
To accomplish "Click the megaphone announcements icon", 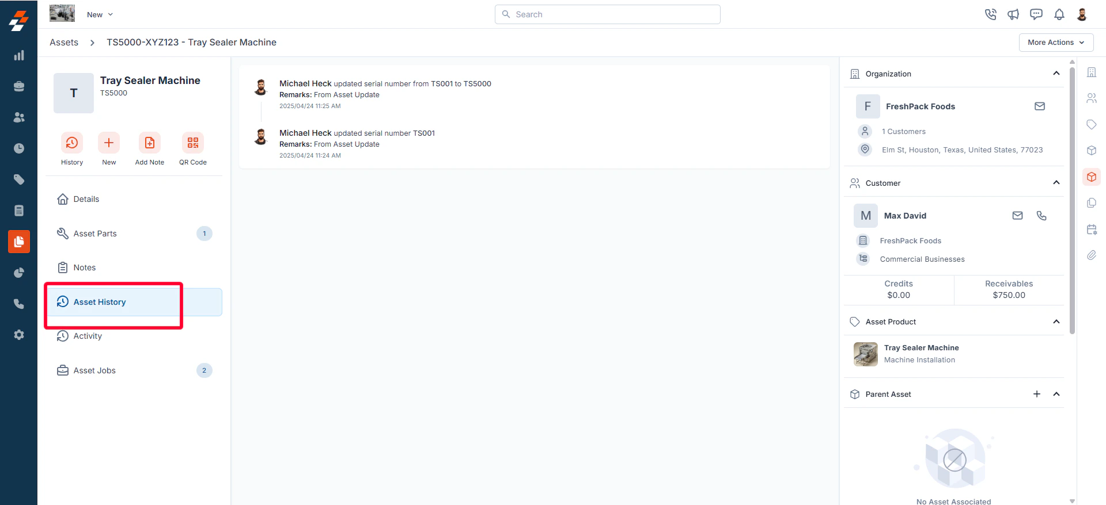I will point(1013,14).
